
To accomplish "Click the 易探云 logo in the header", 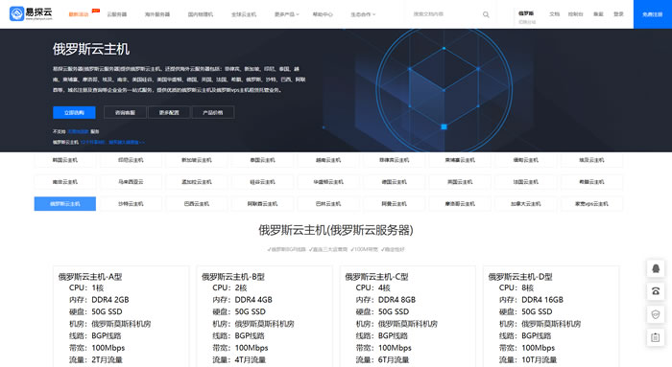I will [x=31, y=13].
